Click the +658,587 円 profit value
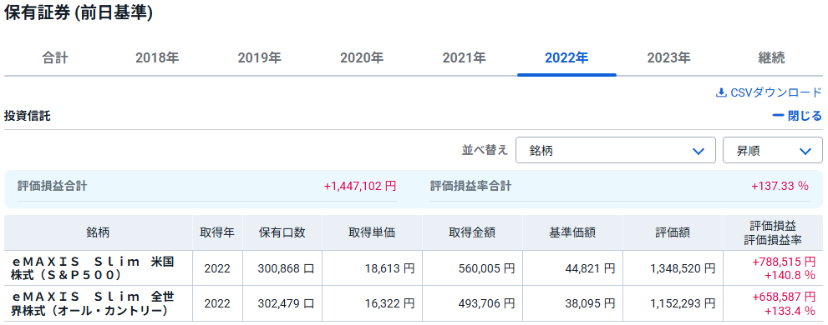 pos(785,297)
